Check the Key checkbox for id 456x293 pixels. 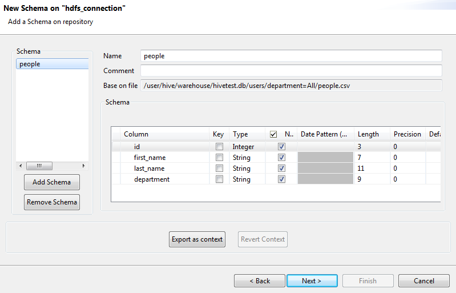219,147
